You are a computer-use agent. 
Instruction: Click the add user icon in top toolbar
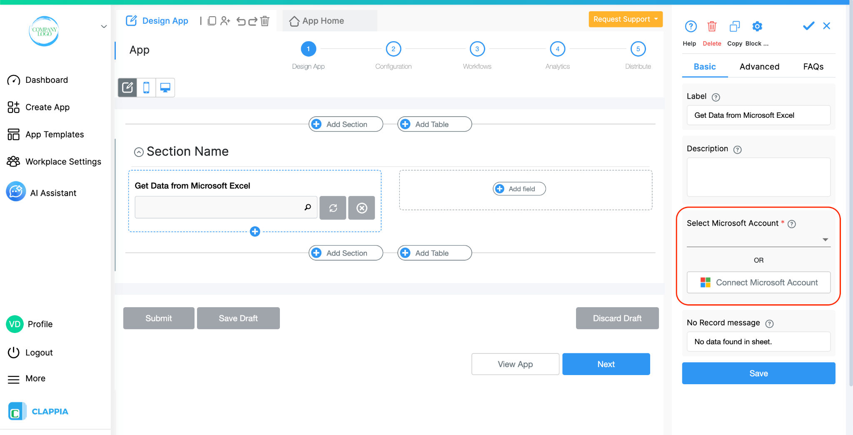click(225, 21)
